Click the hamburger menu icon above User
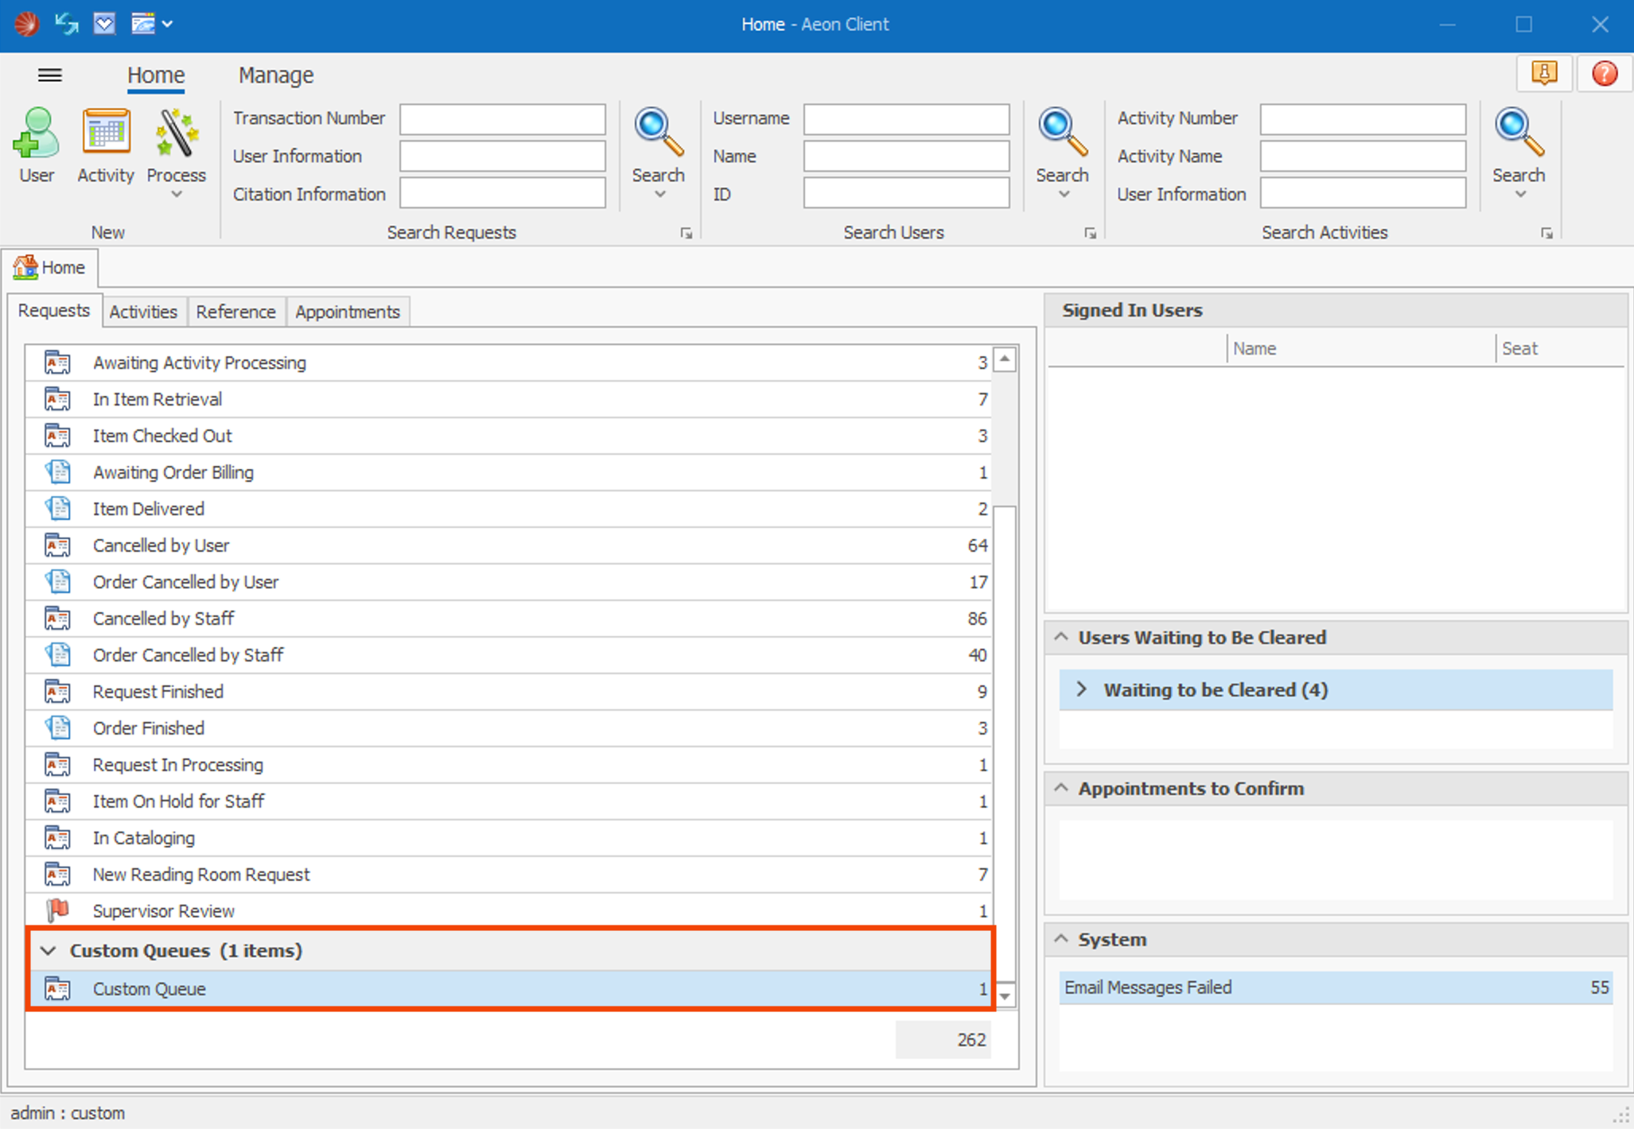1634x1129 pixels. [x=50, y=75]
